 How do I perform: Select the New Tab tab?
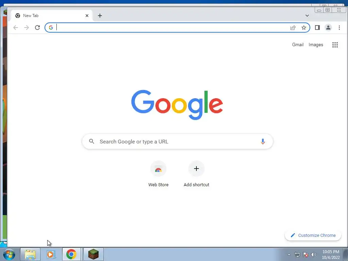tap(51, 16)
